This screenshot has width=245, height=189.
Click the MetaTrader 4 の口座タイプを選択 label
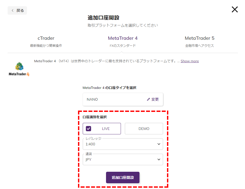[x=109, y=88]
